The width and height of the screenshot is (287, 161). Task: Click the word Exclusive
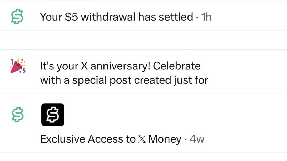pyautogui.click(x=63, y=139)
